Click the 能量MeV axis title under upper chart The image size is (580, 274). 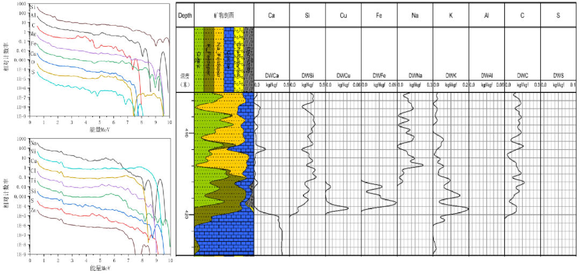coord(99,131)
